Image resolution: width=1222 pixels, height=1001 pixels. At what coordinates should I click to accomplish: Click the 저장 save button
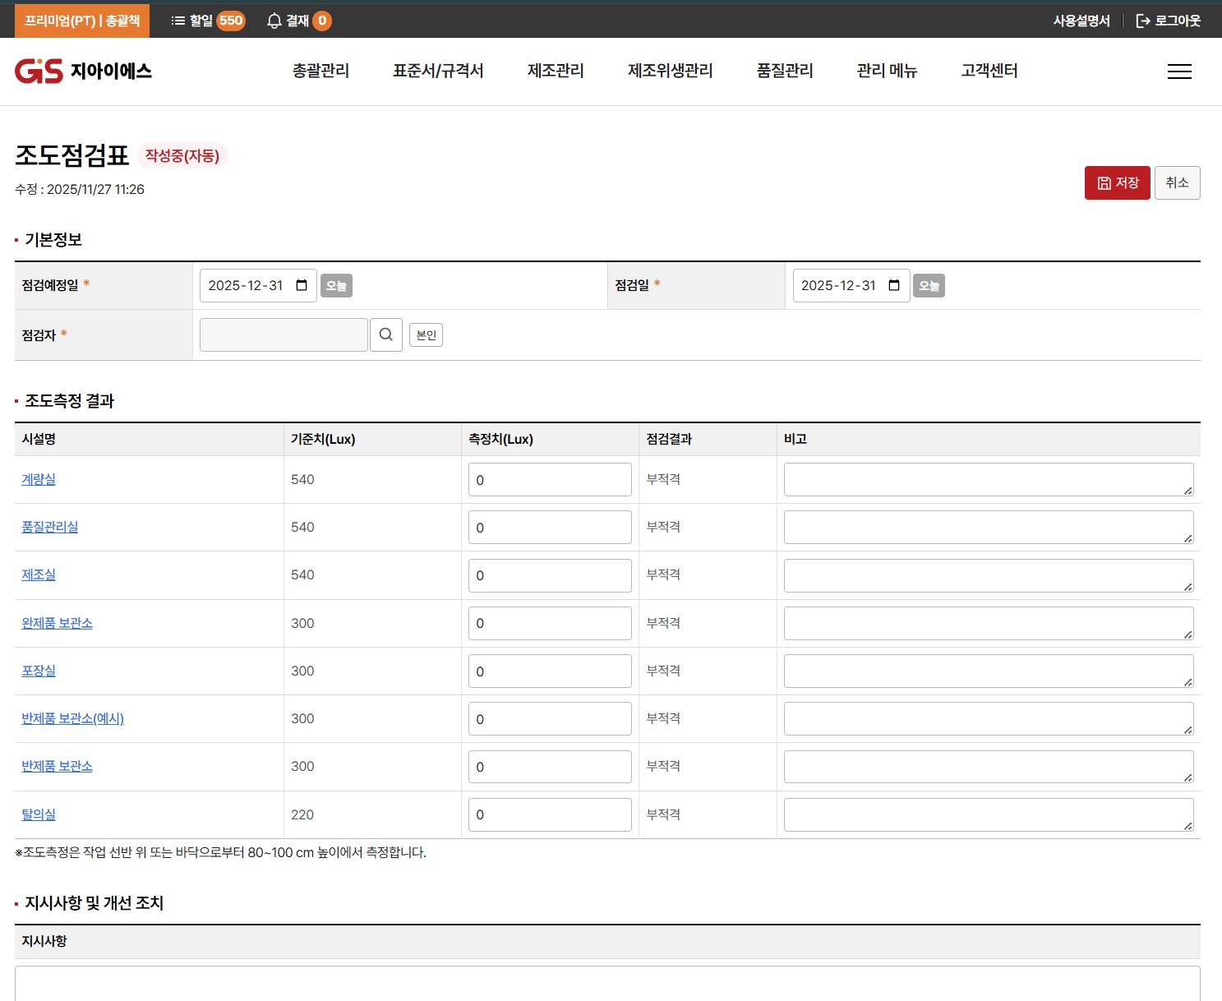click(x=1118, y=182)
